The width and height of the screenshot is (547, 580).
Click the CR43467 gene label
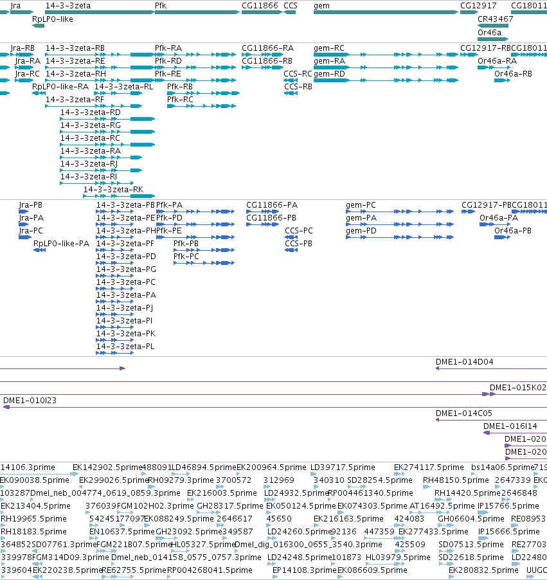(495, 19)
